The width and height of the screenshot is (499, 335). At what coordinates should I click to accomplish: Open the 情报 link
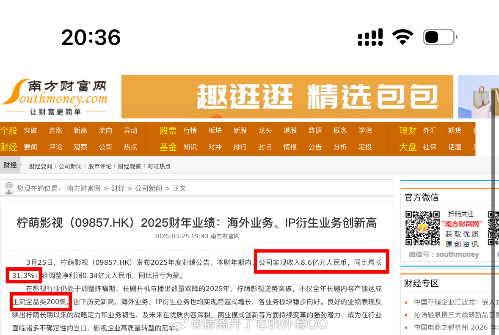[290, 147]
